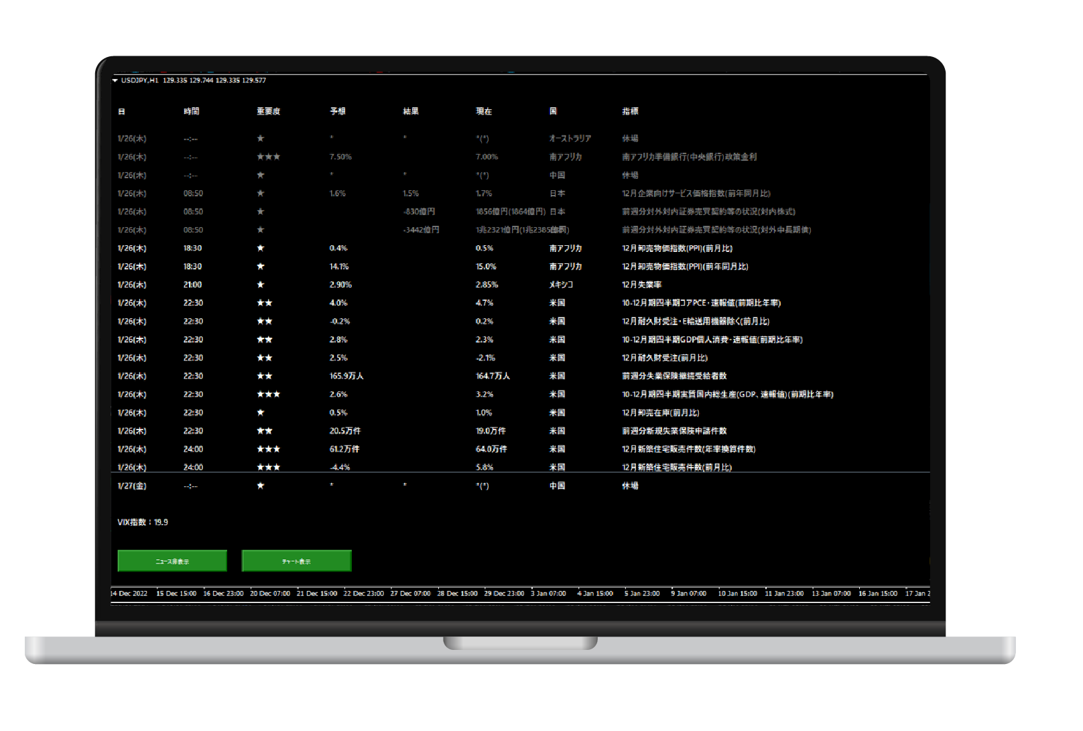Click the ニュース非表示 green button
This screenshot has width=1083, height=731.
click(172, 561)
